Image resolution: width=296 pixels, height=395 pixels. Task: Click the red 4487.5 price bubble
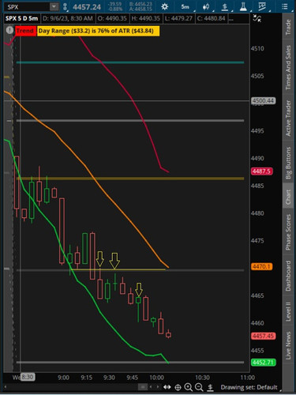(x=262, y=171)
